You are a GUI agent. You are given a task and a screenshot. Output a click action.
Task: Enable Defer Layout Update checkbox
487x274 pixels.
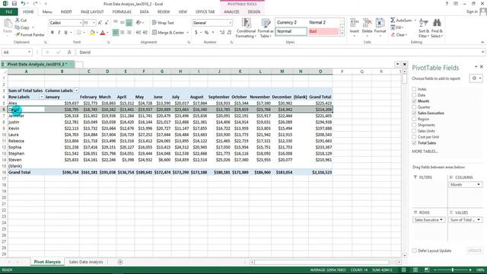coord(414,250)
